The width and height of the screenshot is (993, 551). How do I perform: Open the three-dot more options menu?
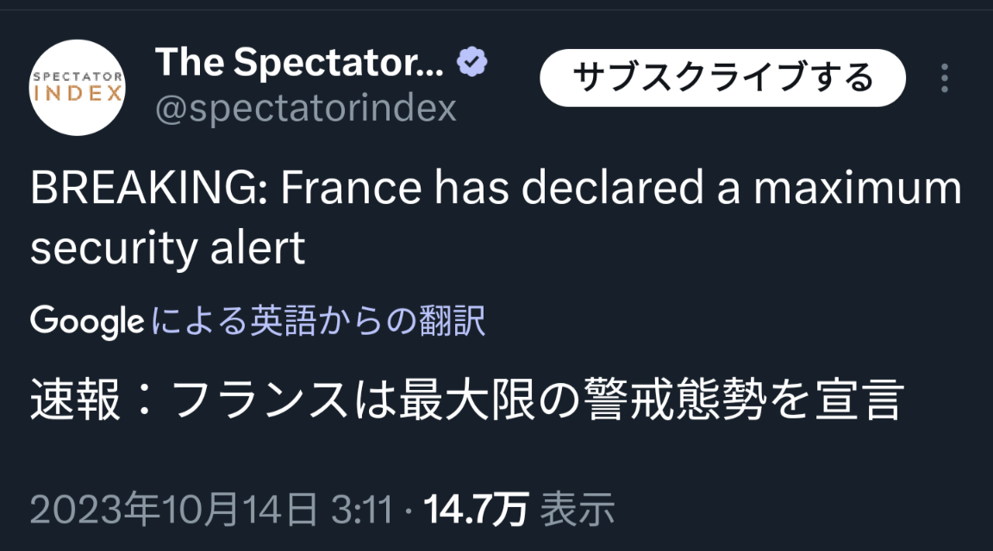tap(945, 78)
